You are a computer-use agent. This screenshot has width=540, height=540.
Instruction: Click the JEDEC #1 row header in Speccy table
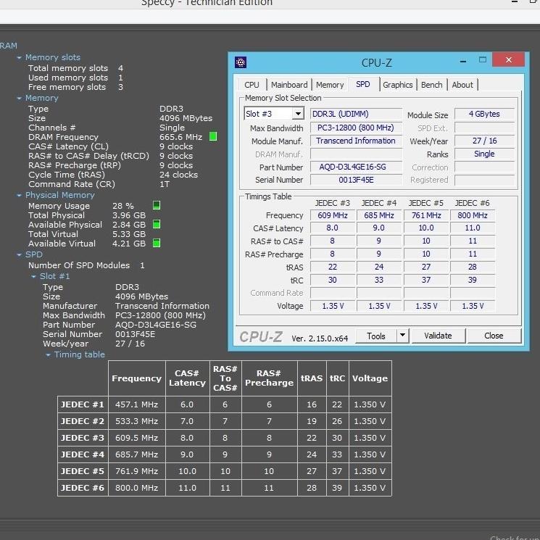point(83,404)
